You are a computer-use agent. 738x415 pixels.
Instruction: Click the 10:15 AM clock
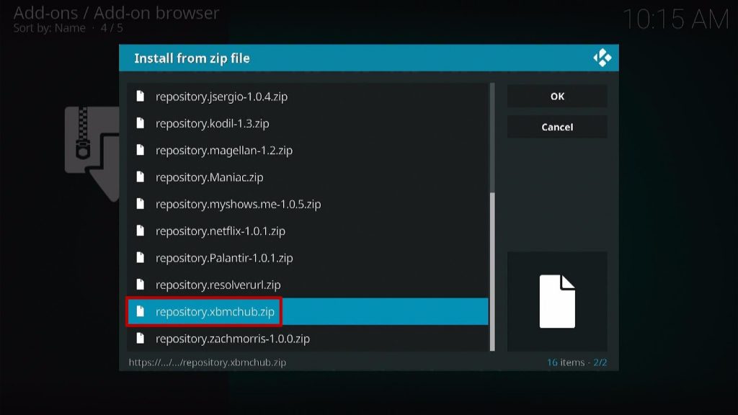tap(676, 19)
